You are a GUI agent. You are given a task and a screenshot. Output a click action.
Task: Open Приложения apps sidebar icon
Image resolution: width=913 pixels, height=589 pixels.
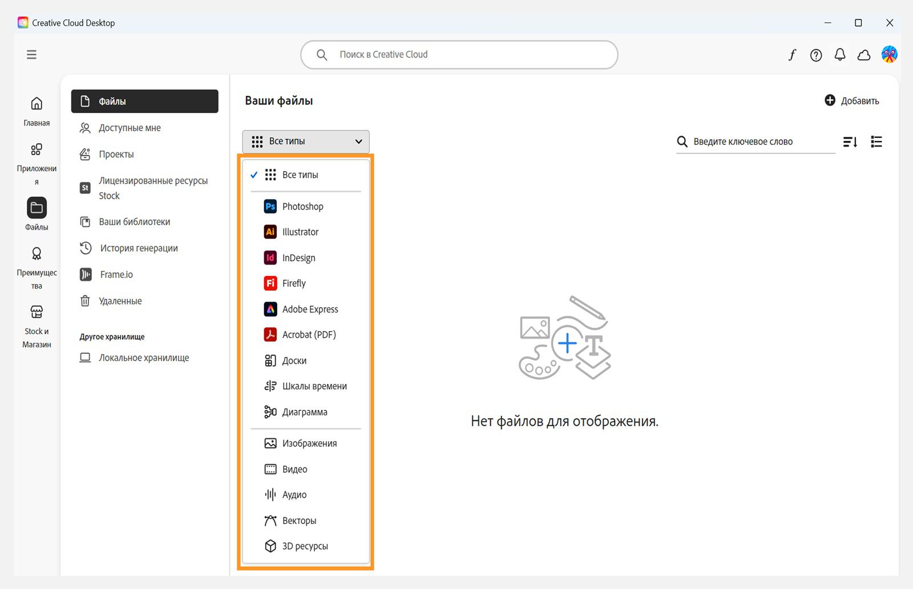coord(37,164)
